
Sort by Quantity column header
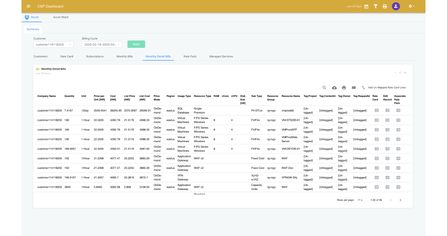click(69, 96)
